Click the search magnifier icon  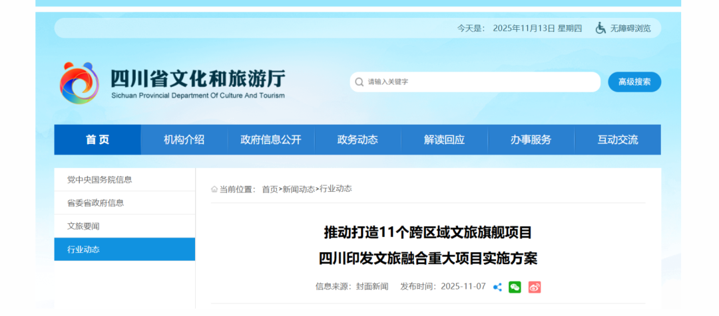(x=360, y=82)
